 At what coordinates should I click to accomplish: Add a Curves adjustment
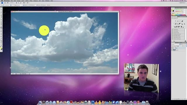180,21
